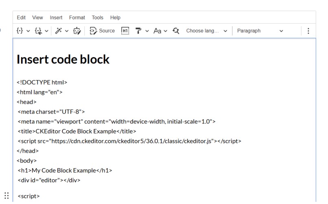Open the Insert menu
The image size is (328, 204).
[56, 18]
